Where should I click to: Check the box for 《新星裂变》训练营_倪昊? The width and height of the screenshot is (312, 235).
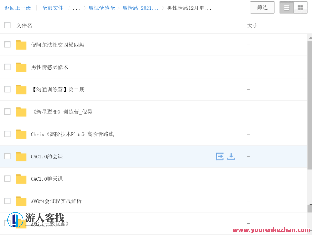coord(8,112)
